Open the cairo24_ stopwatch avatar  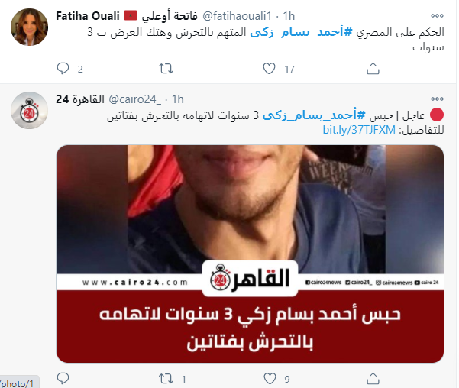point(29,110)
